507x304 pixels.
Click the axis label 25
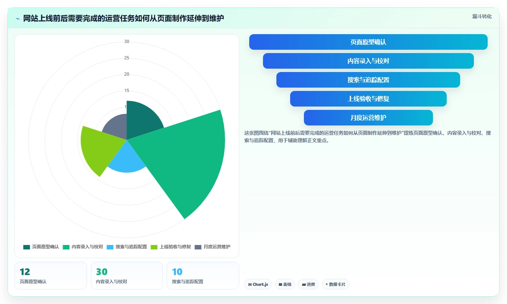(127, 58)
